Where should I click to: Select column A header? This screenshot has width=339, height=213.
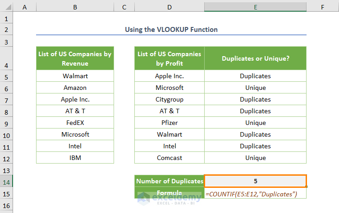25,7
